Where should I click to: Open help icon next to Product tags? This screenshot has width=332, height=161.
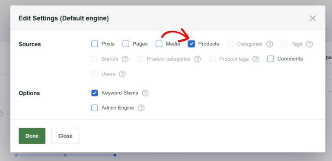tap(256, 59)
